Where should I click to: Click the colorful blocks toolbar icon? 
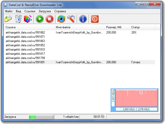(28, 19)
